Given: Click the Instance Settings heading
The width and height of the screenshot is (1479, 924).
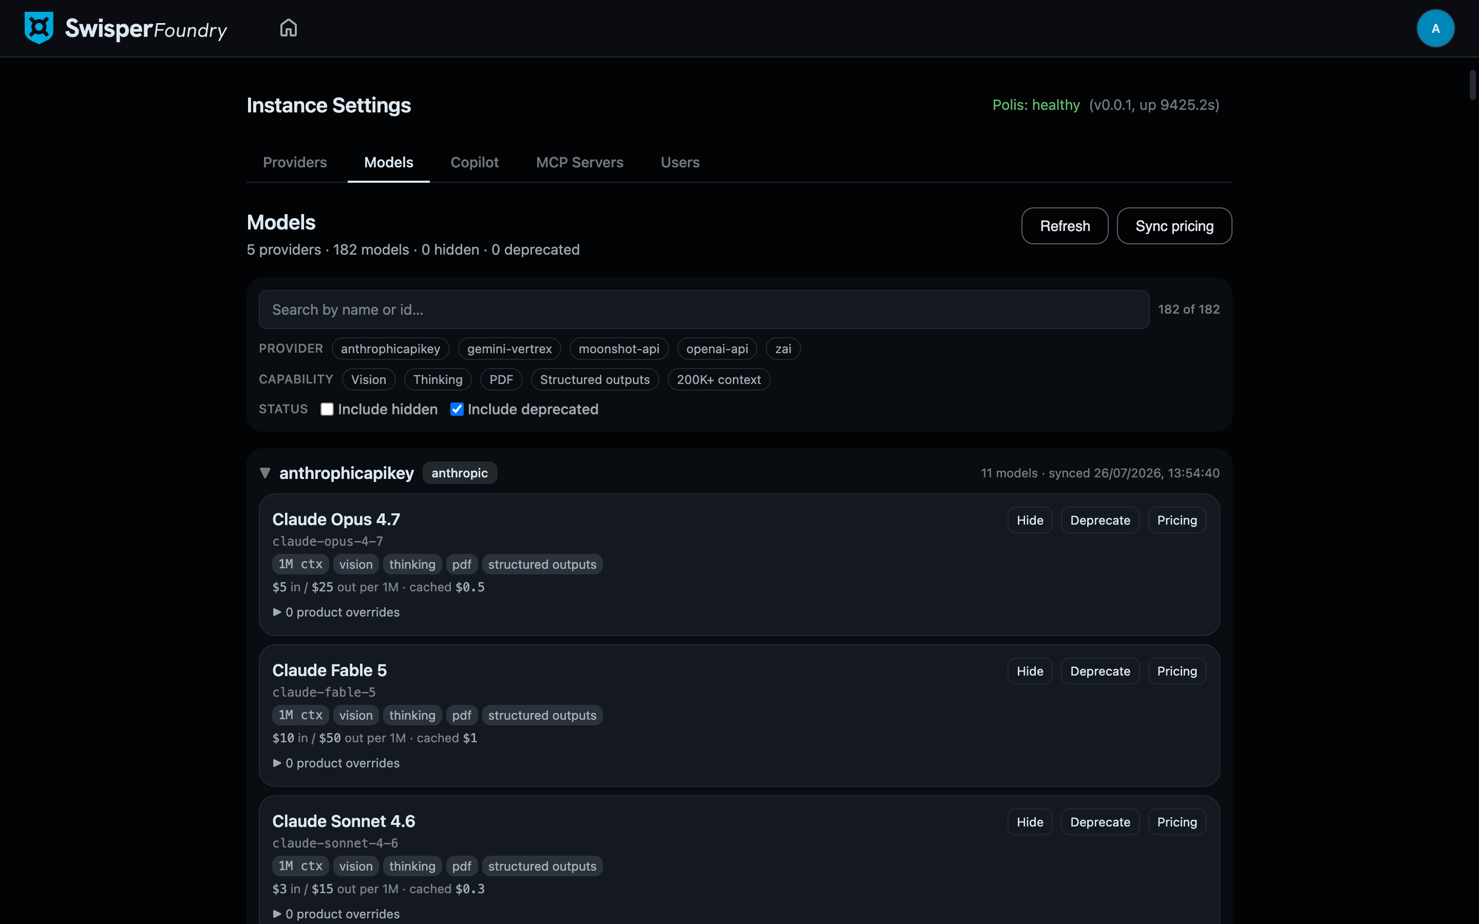Looking at the screenshot, I should coord(329,105).
